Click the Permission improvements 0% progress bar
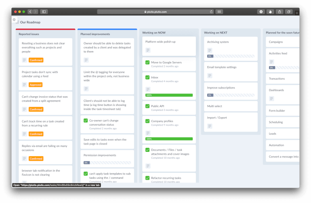This screenshot has width=311, height=203. point(107,163)
